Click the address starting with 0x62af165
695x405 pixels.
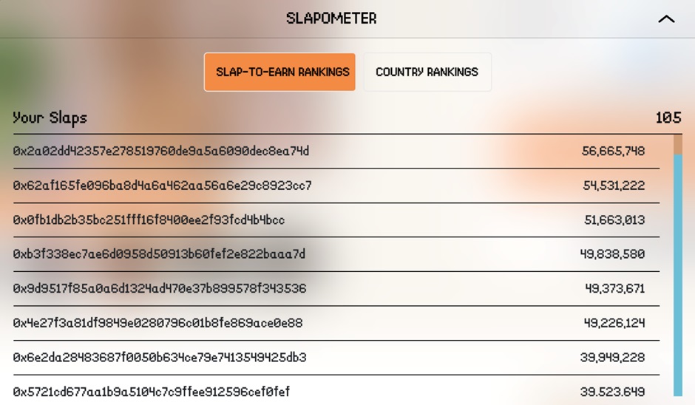click(x=162, y=186)
